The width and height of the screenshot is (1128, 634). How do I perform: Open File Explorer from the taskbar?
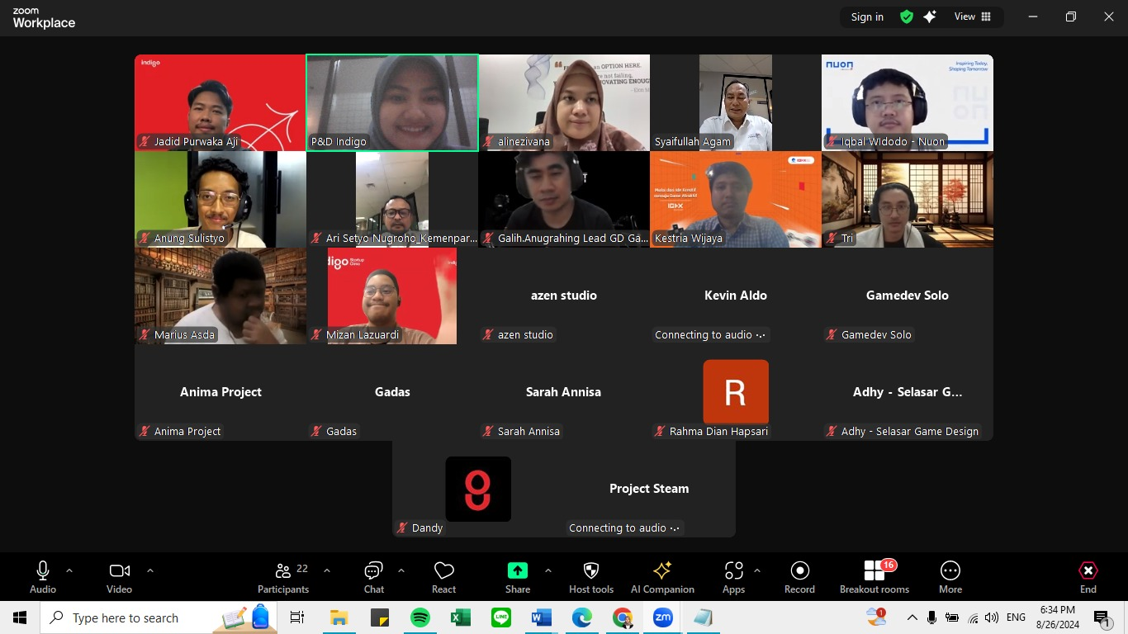tap(339, 617)
